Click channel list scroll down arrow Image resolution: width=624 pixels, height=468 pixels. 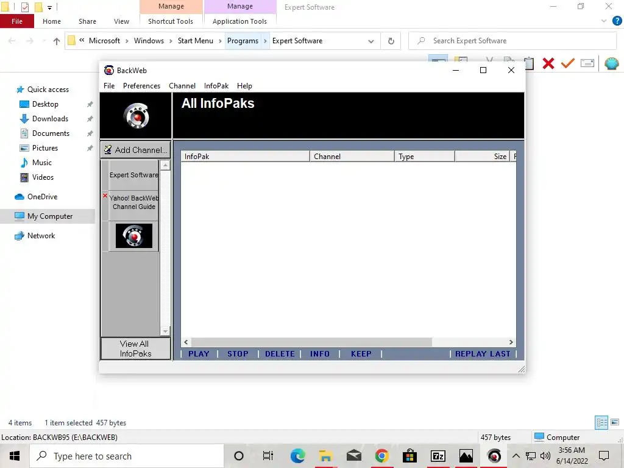tap(165, 331)
